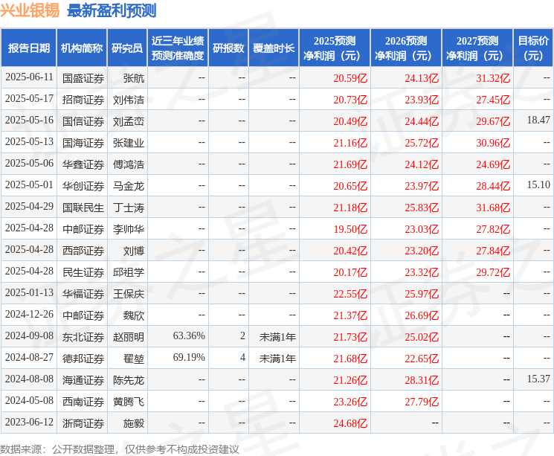Select the 26.69亿 forecast value
Image resolution: width=554 pixels, height=456 pixels.
(422, 315)
